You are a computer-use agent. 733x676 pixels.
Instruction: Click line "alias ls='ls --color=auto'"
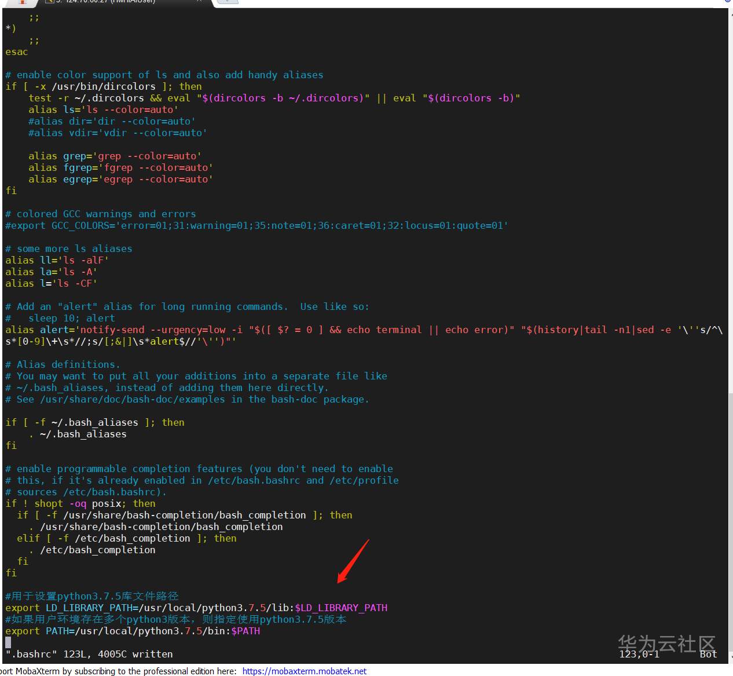104,109
